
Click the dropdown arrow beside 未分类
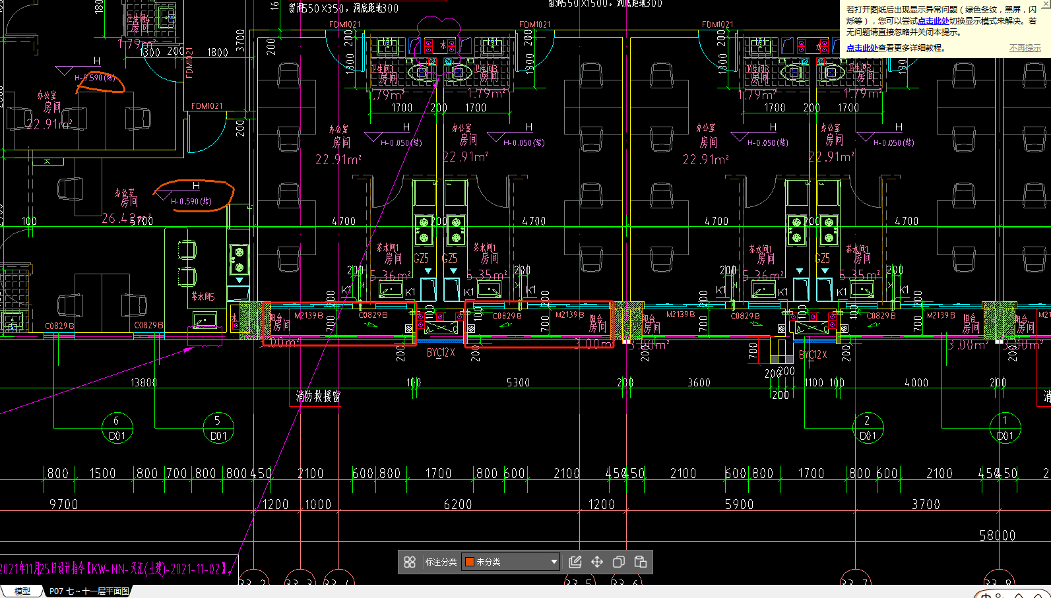[554, 562]
